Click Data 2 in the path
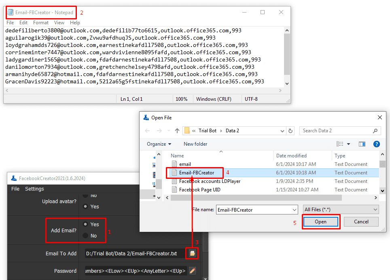The image size is (390, 280). click(x=232, y=131)
